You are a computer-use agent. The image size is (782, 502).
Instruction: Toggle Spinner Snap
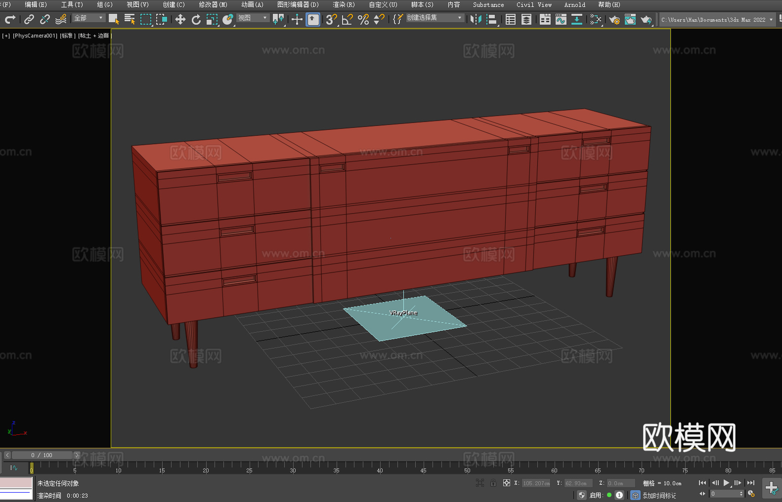point(379,19)
